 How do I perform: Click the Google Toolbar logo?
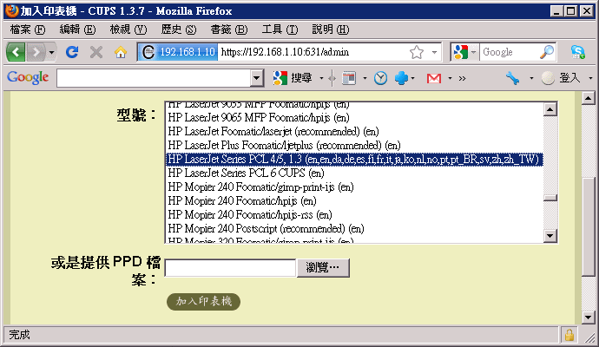pyautogui.click(x=28, y=77)
